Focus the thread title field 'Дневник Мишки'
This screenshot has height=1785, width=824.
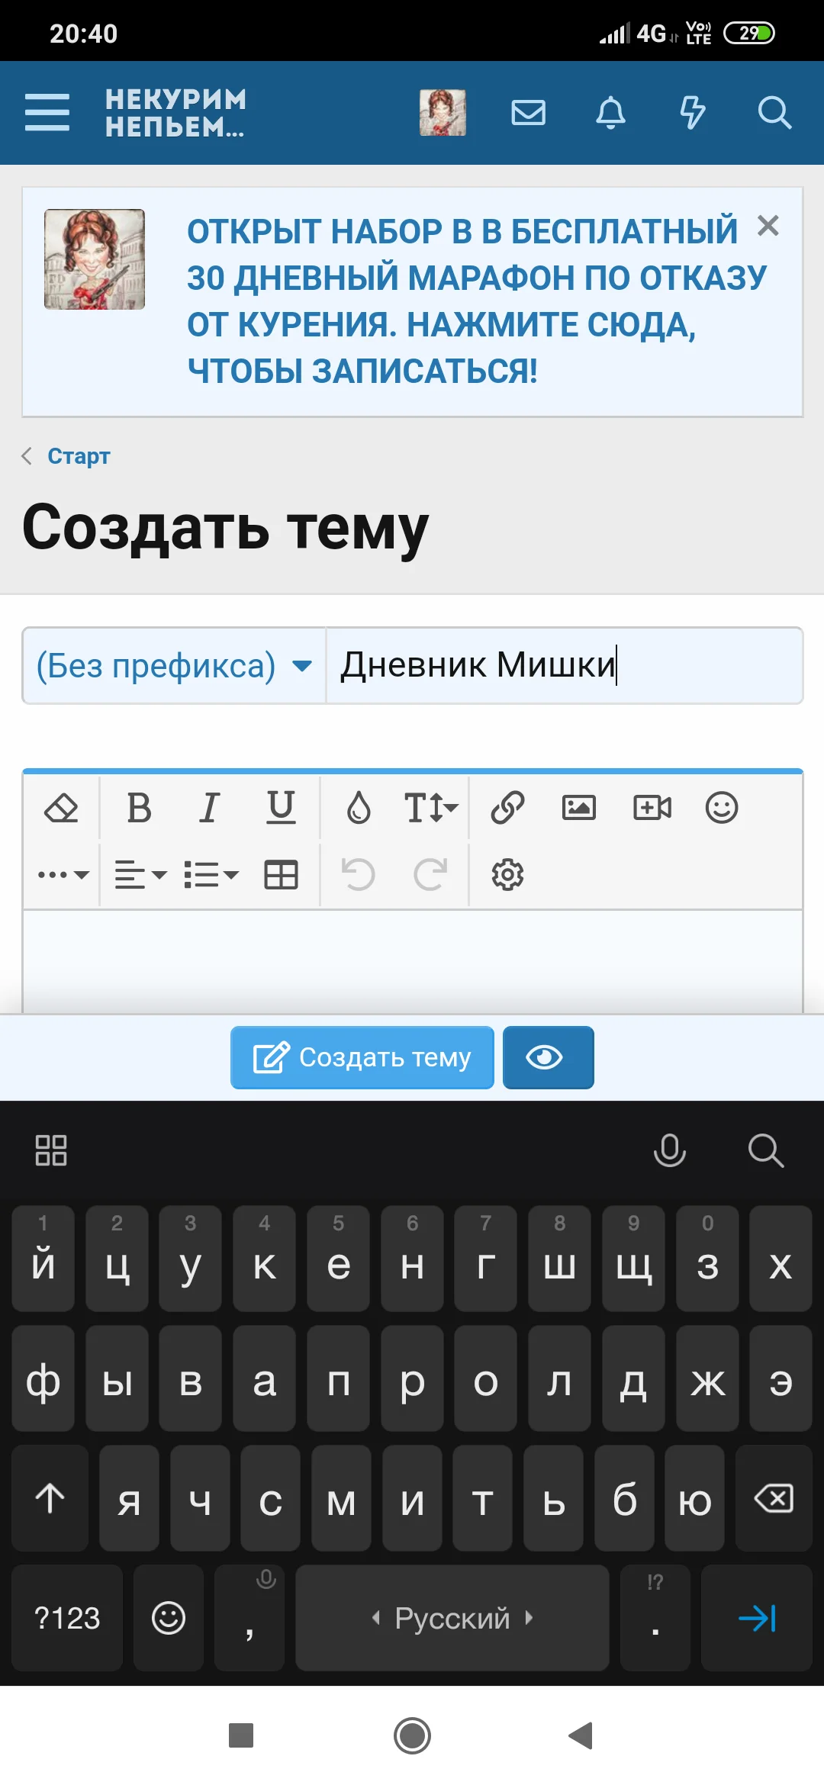tap(565, 666)
